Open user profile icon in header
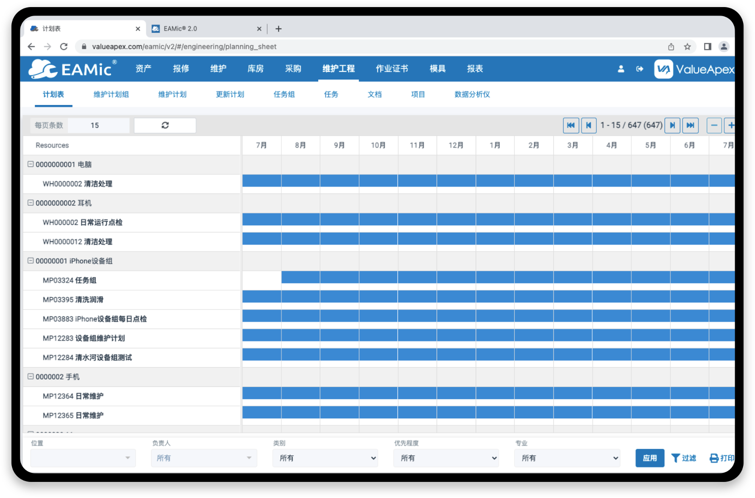This screenshot has height=498, width=755. [x=621, y=69]
